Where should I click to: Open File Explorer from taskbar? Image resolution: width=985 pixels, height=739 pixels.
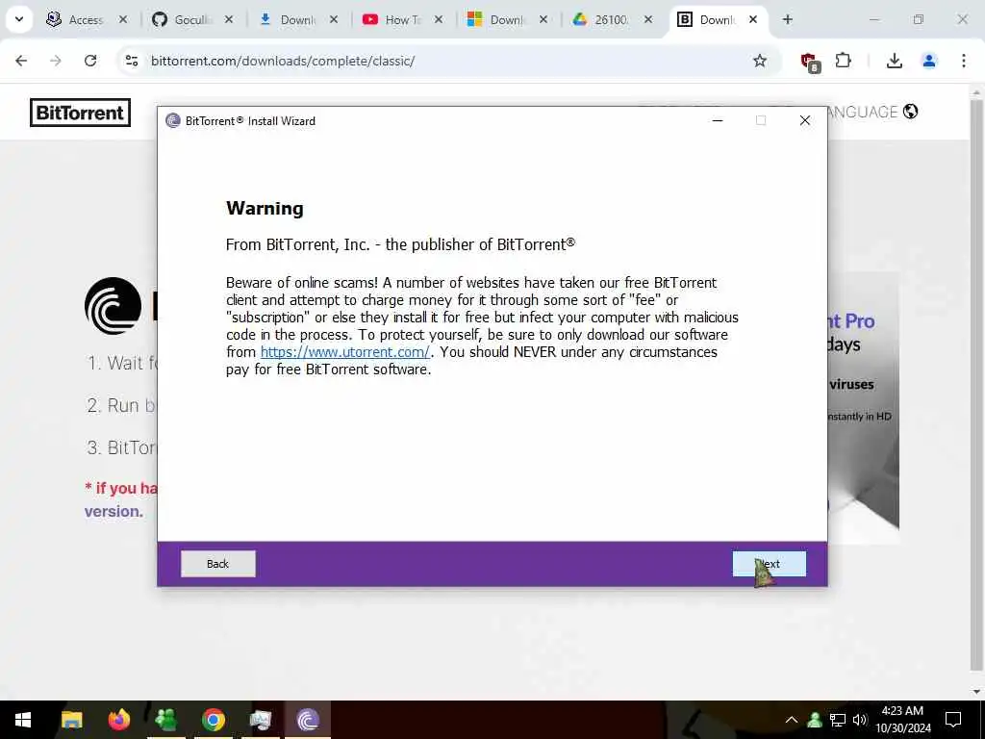[71, 720]
